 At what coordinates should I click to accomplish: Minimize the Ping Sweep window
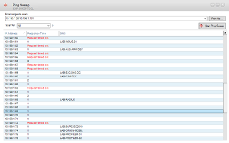click(x=218, y=5)
